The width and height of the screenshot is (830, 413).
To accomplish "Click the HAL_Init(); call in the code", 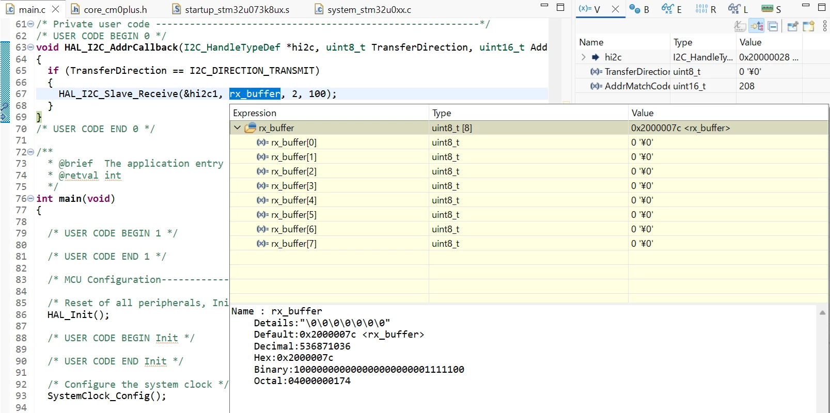I will [x=79, y=314].
